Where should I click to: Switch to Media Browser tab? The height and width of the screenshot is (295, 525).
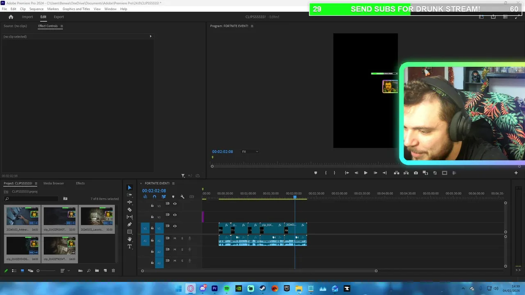click(54, 183)
